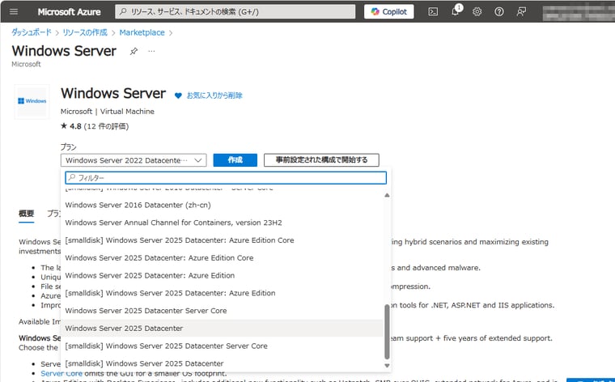Select [smalldisk] Windows Server 2025 Datacenter
This screenshot has width=615, height=382.
click(222, 363)
